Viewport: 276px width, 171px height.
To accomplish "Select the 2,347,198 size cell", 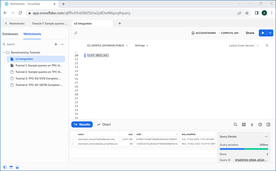I will 127,139.
